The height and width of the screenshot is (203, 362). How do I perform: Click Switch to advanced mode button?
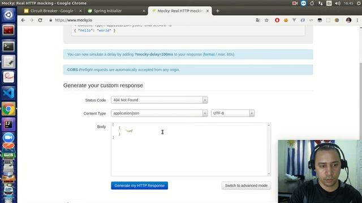pos(247,186)
